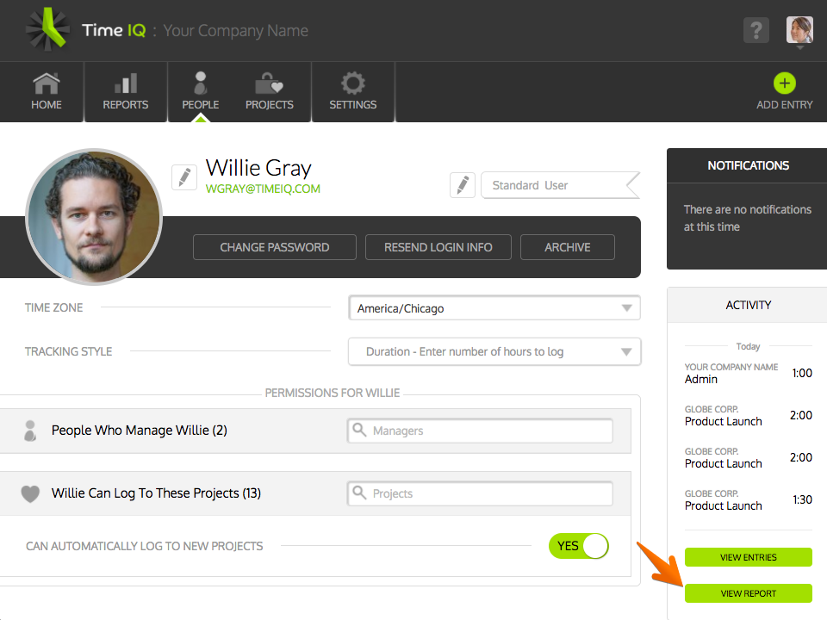827x620 pixels.
Task: Select the People tab
Action: point(201,92)
